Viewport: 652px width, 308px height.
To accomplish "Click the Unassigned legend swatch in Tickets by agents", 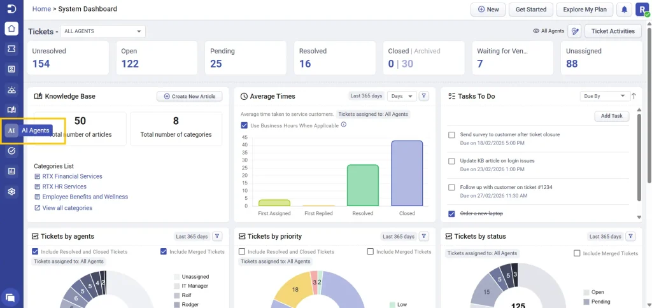I will coord(176,277).
